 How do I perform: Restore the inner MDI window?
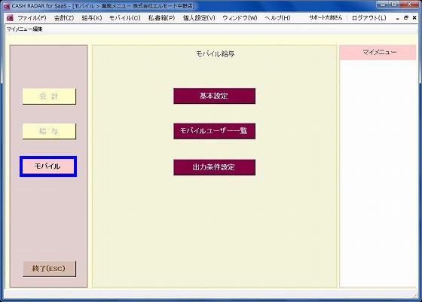[x=406, y=18]
